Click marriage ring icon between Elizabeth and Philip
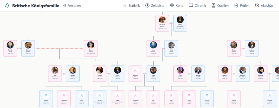Image resolution: width=279 pixels, height=108 pixels. point(171,23)
